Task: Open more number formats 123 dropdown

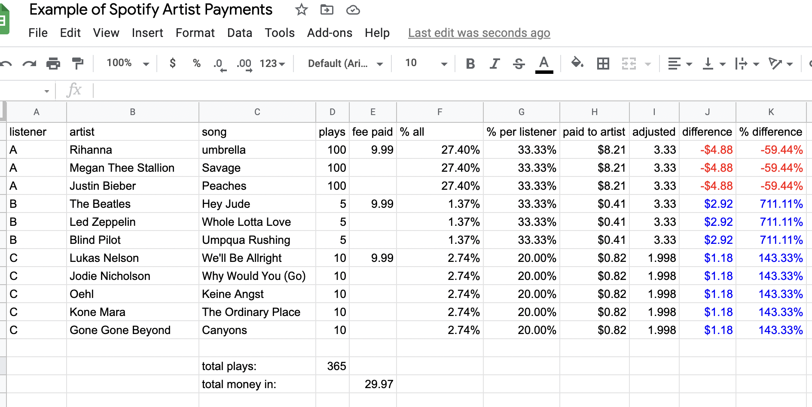Action: pyautogui.click(x=272, y=64)
